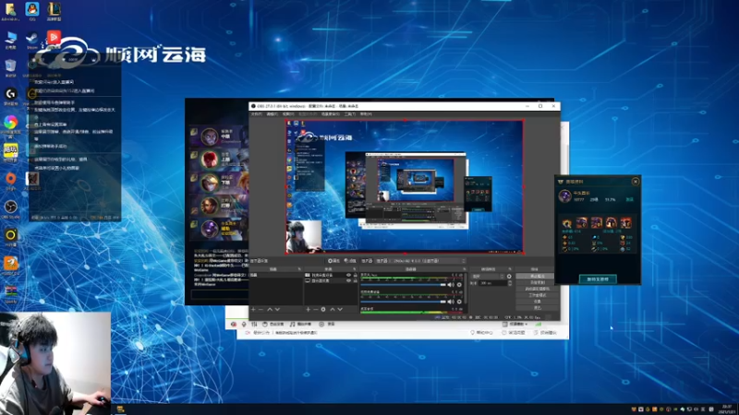Click transition duration input field
The width and height of the screenshot is (739, 415).
coord(493,283)
